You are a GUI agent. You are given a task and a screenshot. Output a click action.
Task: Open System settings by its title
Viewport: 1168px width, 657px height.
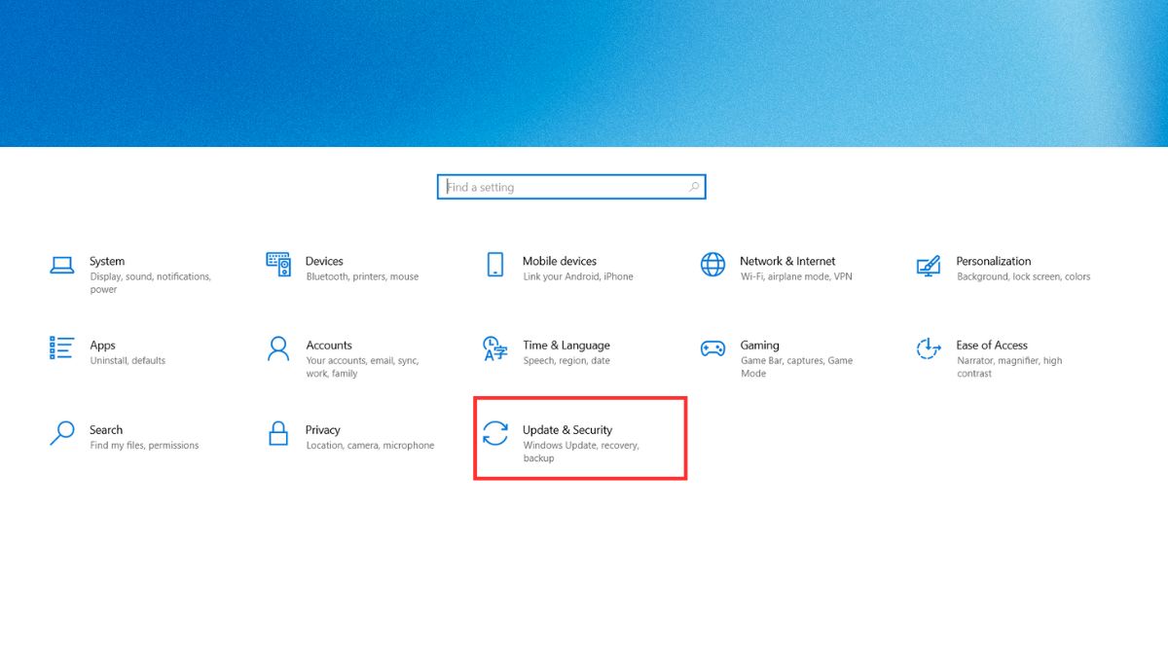coord(107,261)
